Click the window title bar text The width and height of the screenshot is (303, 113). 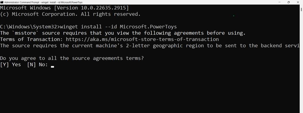(x=43, y=2)
